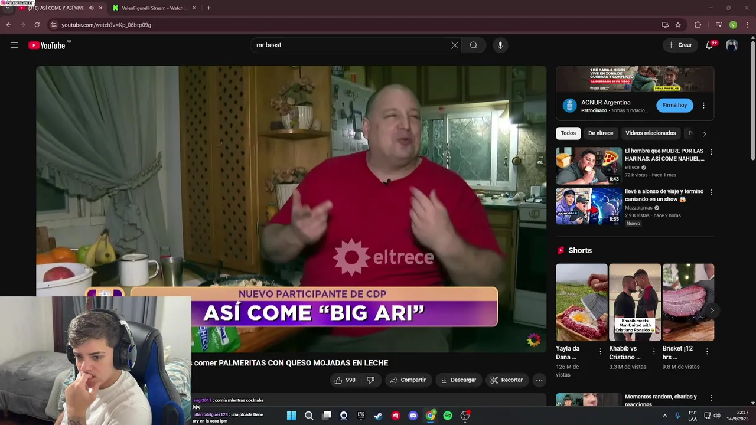The height and width of the screenshot is (425, 756).
Task: Switch to the YouTube 'ASÍ COME' tab
Action: (x=55, y=8)
